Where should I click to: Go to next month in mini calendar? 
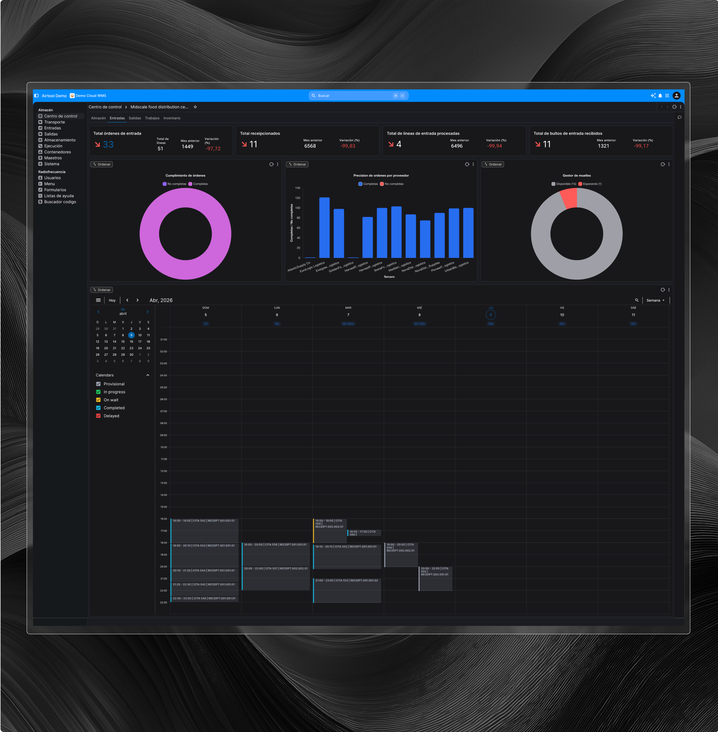point(147,312)
